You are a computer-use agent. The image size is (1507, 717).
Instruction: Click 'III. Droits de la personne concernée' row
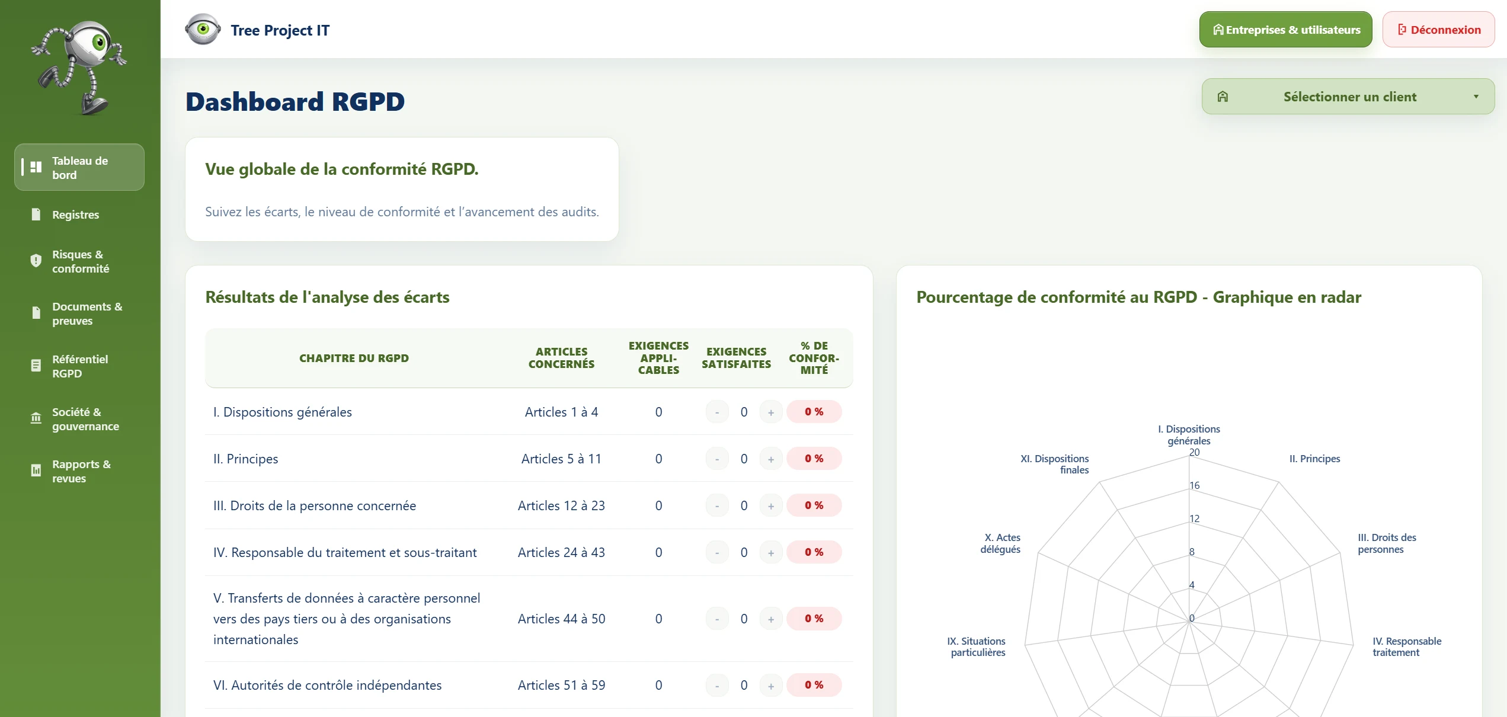(x=315, y=505)
